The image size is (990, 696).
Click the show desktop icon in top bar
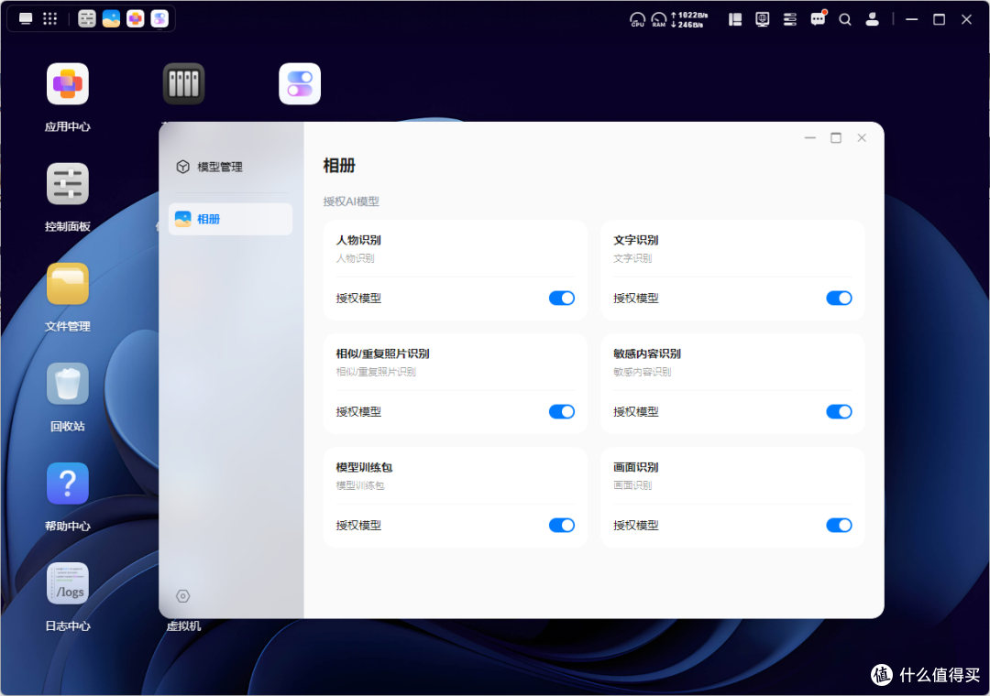(x=26, y=19)
